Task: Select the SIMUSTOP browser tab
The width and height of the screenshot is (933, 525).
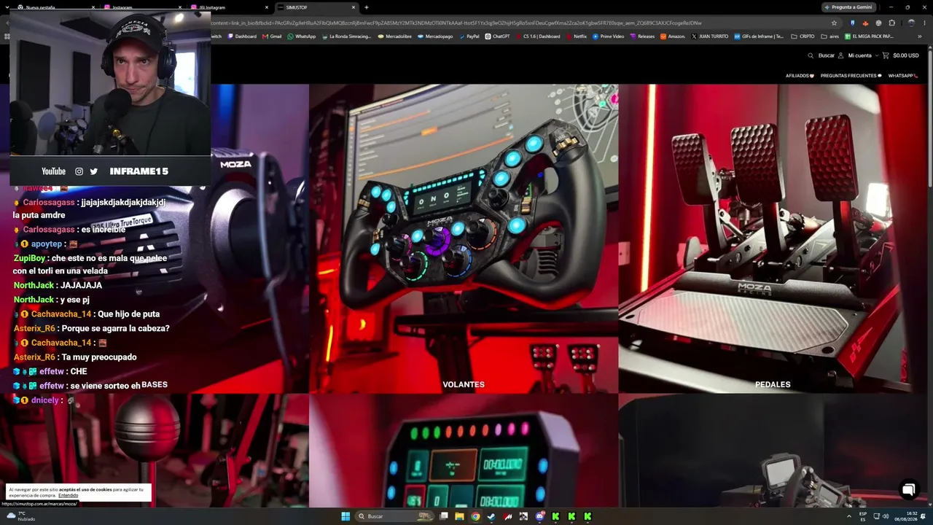Action: (x=316, y=7)
